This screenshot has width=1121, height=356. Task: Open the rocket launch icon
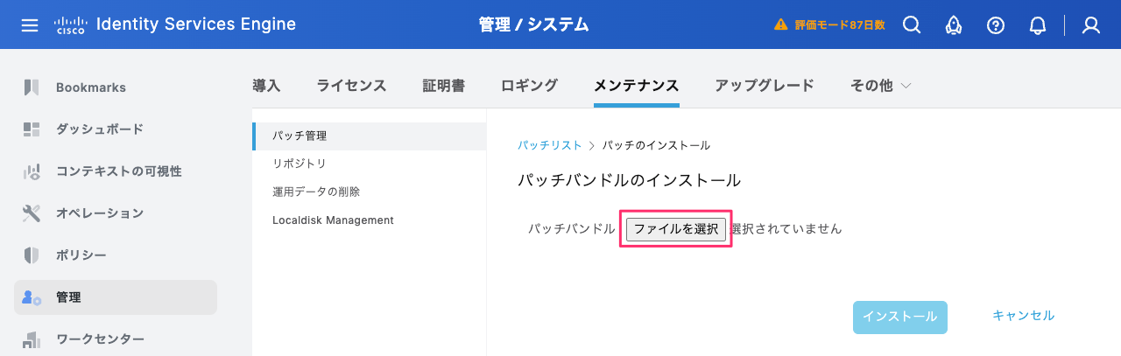954,25
